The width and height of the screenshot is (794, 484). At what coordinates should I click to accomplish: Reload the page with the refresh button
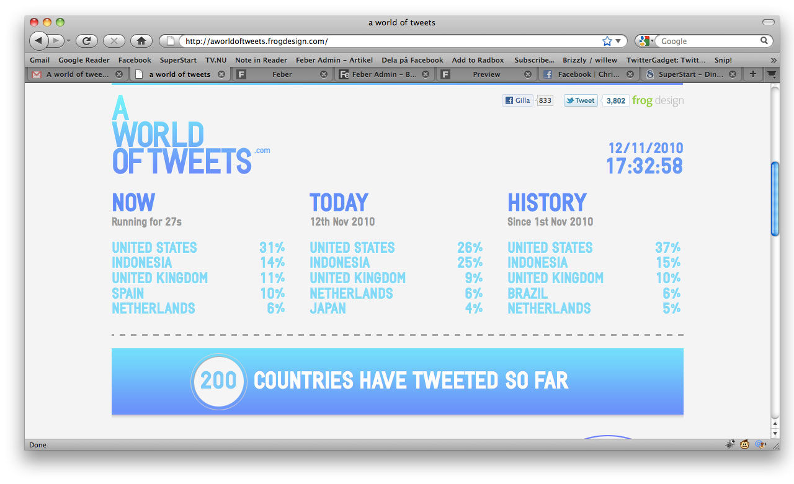pos(87,41)
